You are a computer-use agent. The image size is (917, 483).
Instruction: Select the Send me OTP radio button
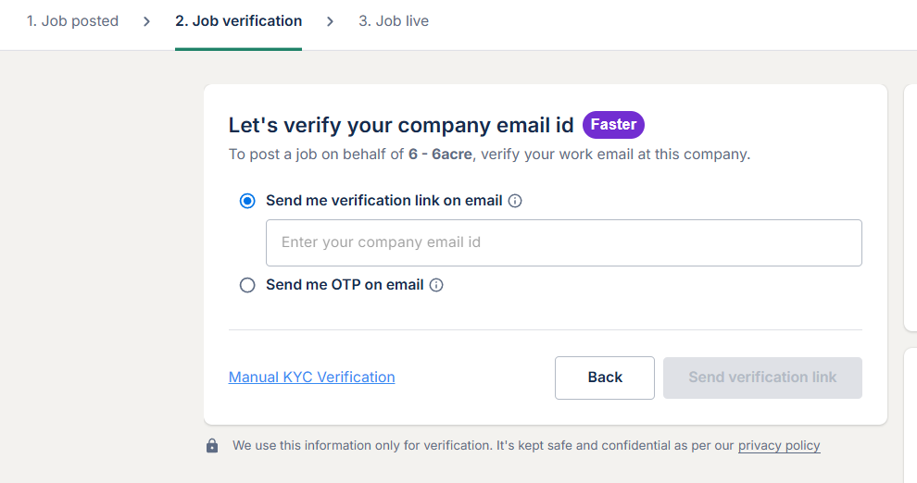point(247,285)
